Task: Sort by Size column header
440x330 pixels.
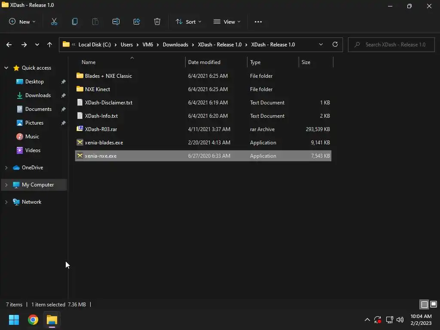Action: [x=316, y=62]
